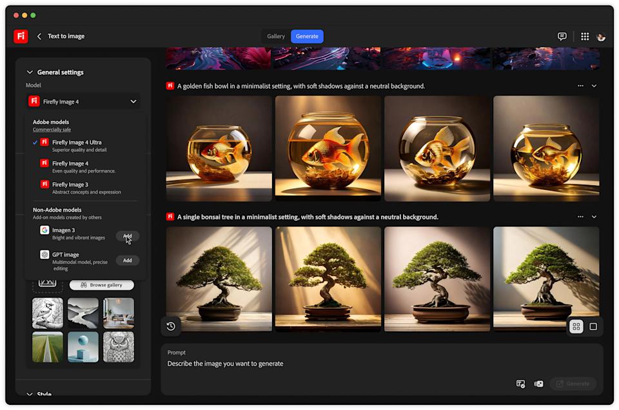Collapse the General settings section
The height and width of the screenshot is (410, 619).
[x=30, y=72]
